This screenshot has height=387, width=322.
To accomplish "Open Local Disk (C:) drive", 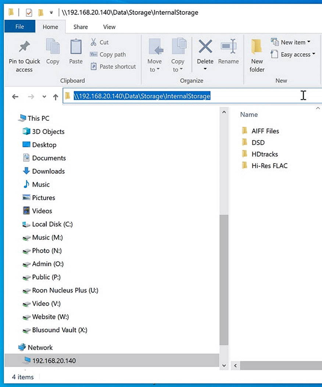I will [47, 224].
